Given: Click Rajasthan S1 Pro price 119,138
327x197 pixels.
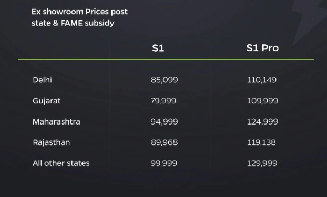Looking at the screenshot, I should coord(261,142).
